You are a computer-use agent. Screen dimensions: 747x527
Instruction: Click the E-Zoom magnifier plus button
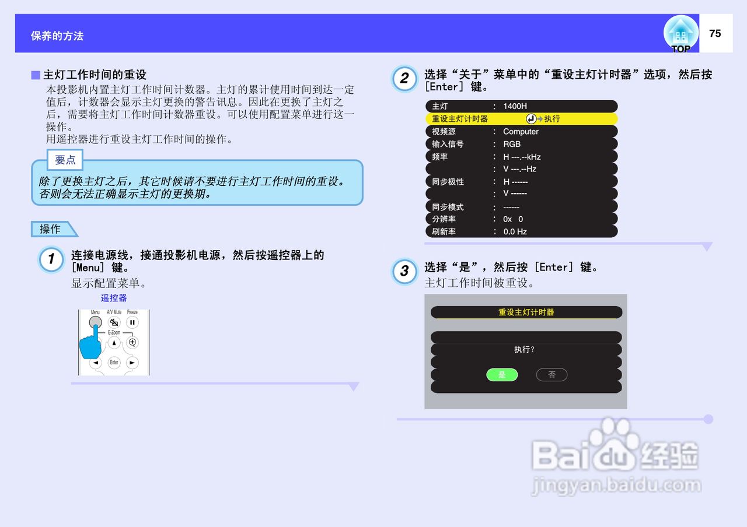point(132,342)
